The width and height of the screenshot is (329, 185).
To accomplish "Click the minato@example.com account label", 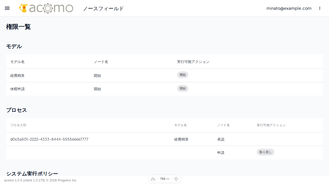I will coord(289,8).
